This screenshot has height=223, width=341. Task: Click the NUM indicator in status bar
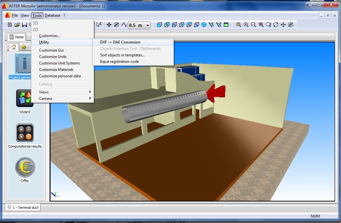[315, 216]
